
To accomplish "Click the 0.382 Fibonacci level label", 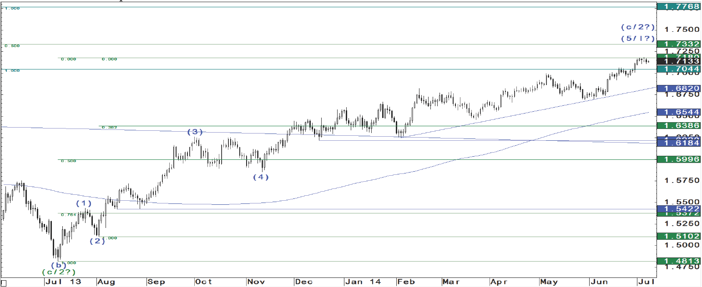I will [109, 128].
